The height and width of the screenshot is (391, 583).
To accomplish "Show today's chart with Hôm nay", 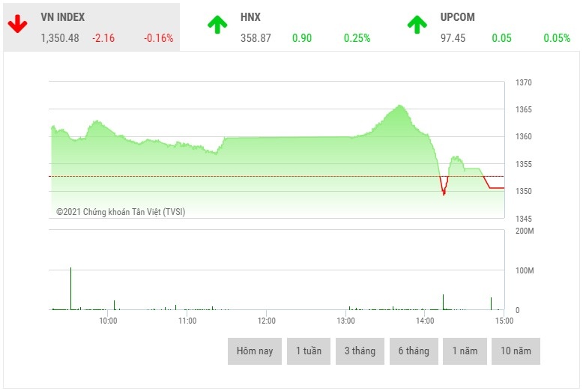I will pos(255,351).
